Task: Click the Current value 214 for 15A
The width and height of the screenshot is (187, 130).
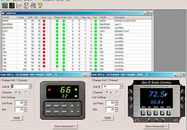Action: pos(25,69)
